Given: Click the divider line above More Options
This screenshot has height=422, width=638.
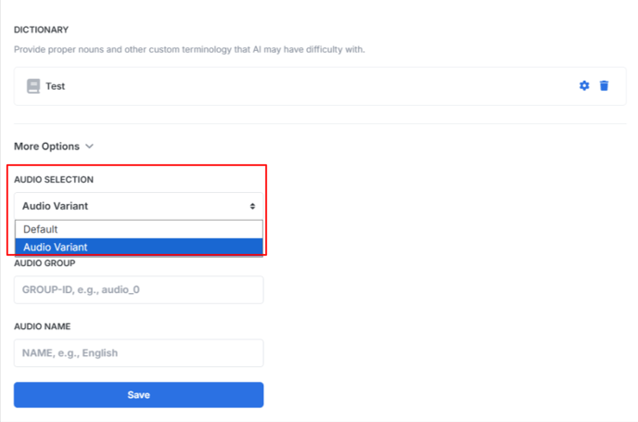Looking at the screenshot, I should pos(320,123).
